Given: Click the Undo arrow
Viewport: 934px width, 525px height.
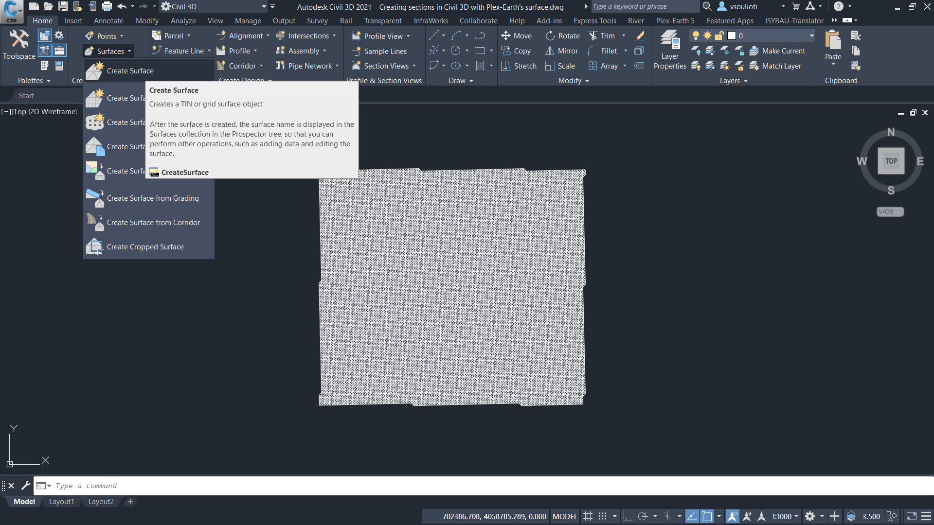Looking at the screenshot, I should (x=122, y=6).
